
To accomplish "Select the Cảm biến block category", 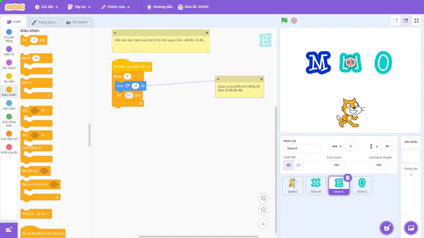I will click(x=9, y=105).
